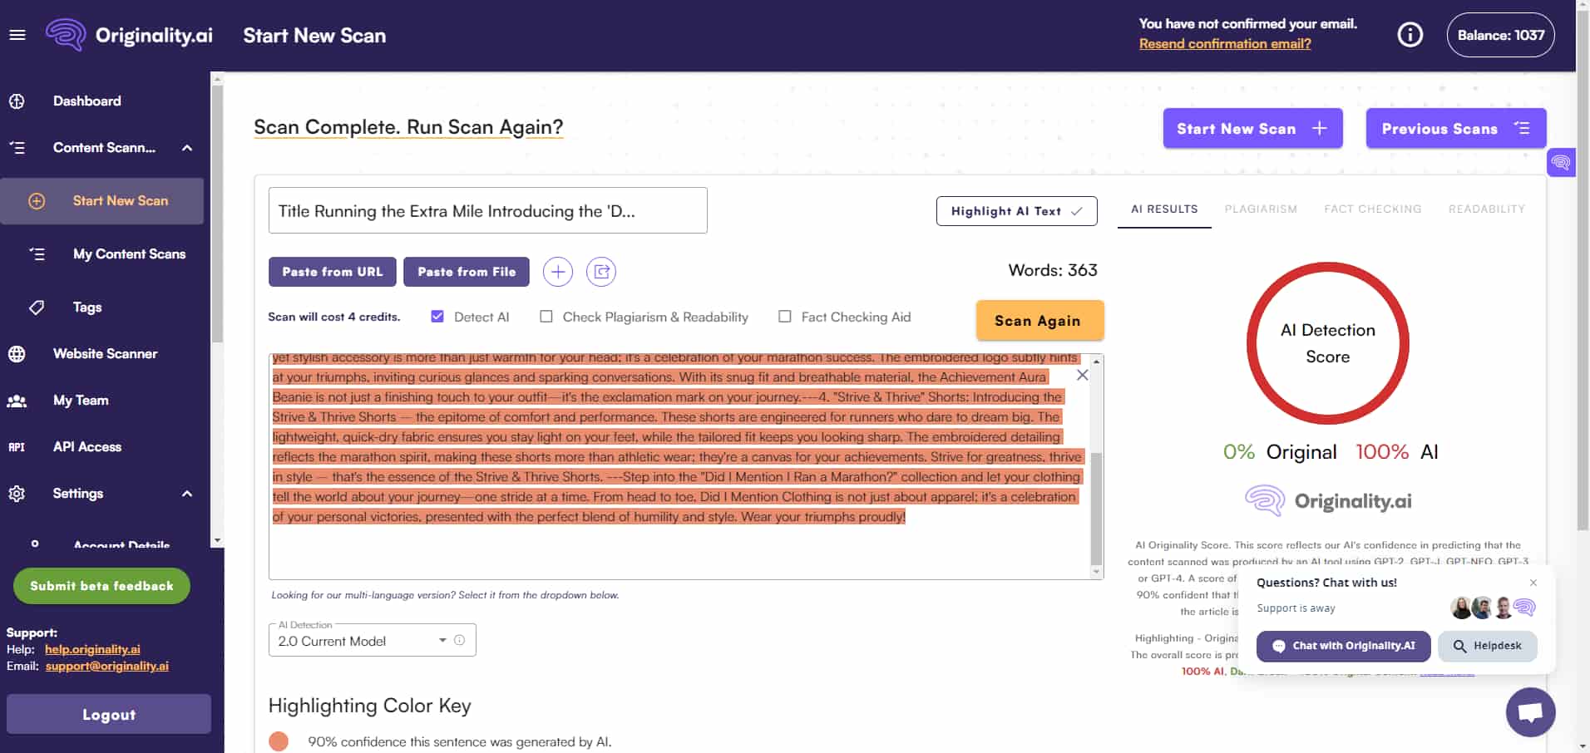The image size is (1590, 753).
Task: Click the Content Scanner list icon
Action: 17,148
